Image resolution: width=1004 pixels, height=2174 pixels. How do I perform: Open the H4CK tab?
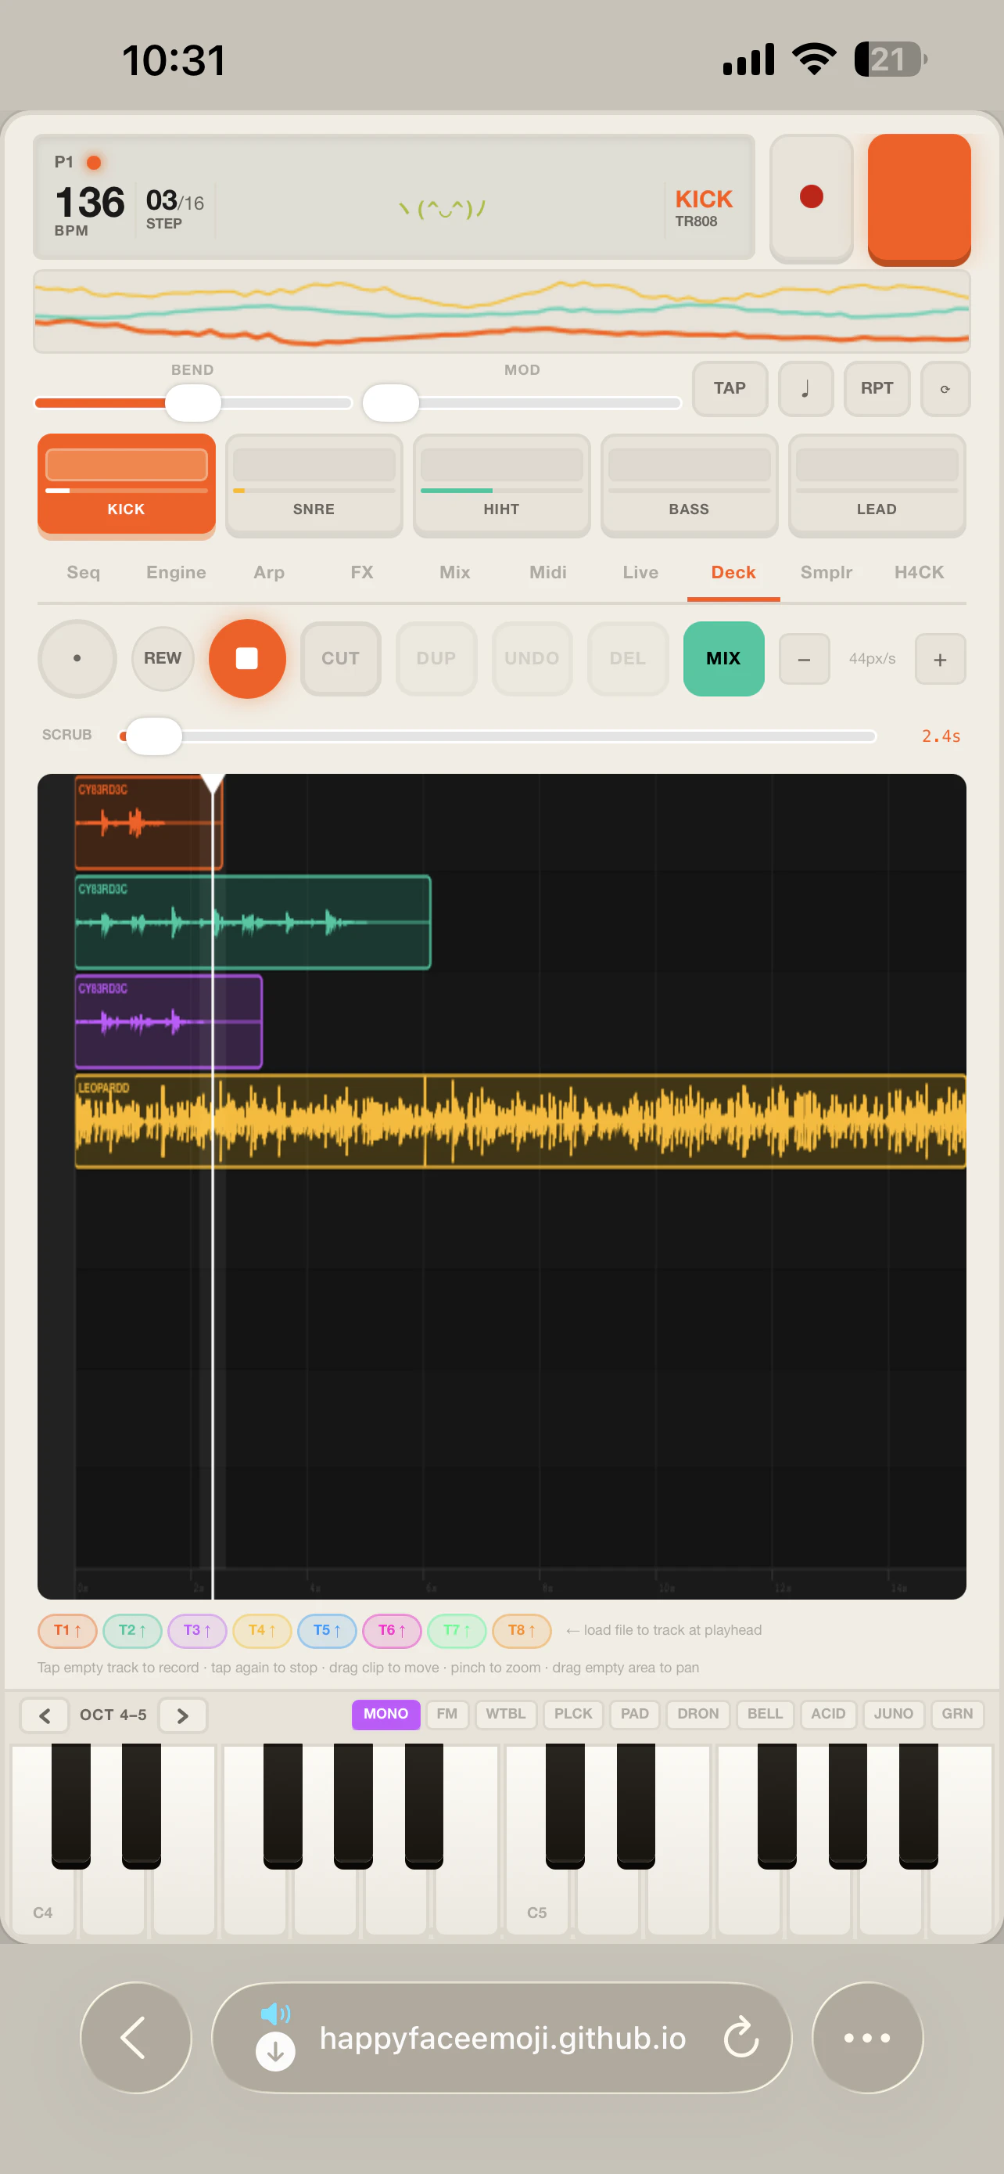[919, 572]
